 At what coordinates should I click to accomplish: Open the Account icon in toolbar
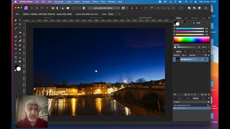click(206, 8)
